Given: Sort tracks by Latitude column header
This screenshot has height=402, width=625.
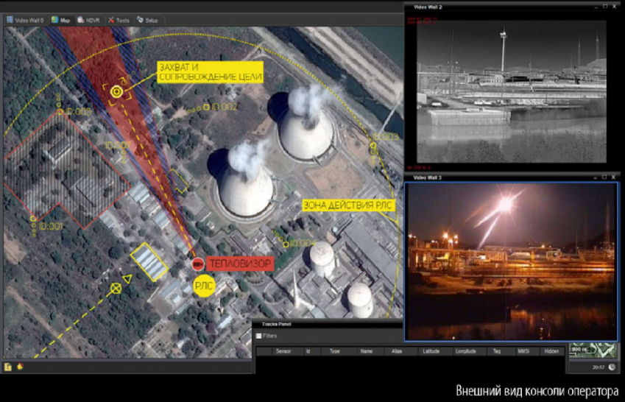Looking at the screenshot, I should coord(431,352).
